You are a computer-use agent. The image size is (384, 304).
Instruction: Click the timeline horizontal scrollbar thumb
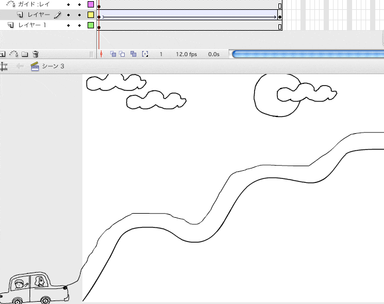click(x=308, y=54)
